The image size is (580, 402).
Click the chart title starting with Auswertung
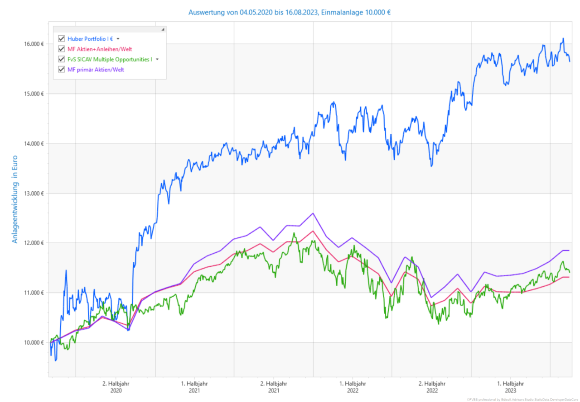click(290, 12)
